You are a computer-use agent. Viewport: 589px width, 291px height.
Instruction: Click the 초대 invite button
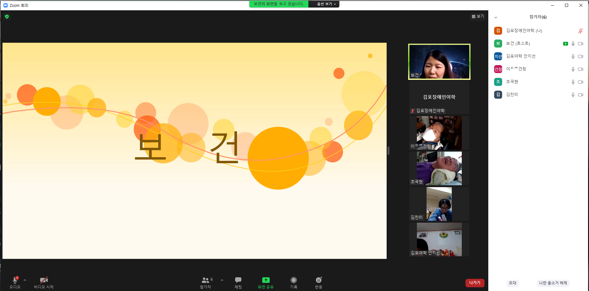513,283
